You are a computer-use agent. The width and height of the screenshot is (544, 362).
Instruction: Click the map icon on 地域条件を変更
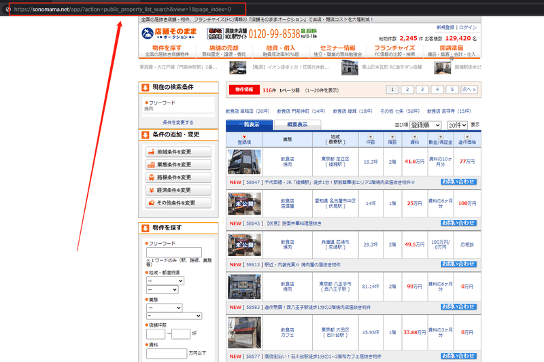pos(151,152)
